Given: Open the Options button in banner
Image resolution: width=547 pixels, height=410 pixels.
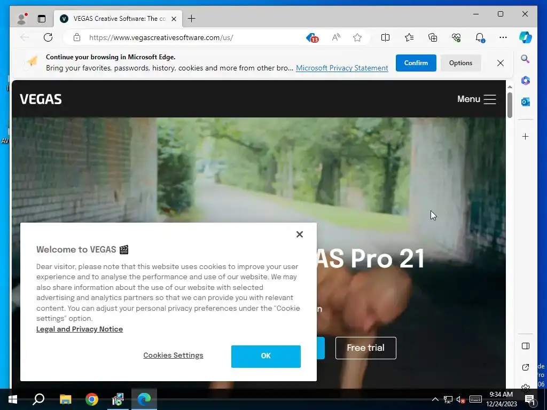Looking at the screenshot, I should [x=460, y=63].
